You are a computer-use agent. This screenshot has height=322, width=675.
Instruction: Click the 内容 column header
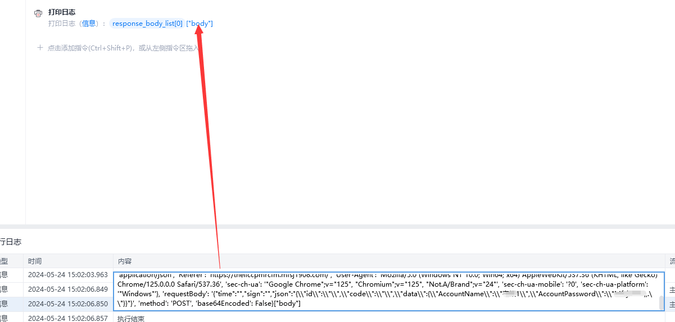click(x=124, y=261)
